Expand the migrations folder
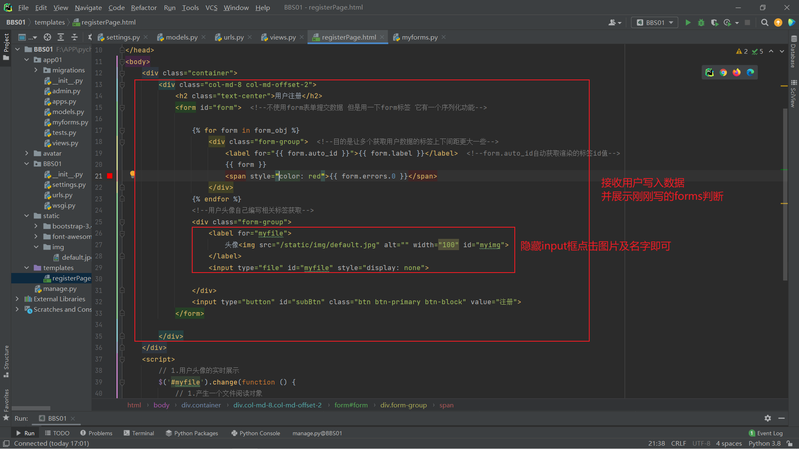Viewport: 799px width, 449px height. coord(36,70)
